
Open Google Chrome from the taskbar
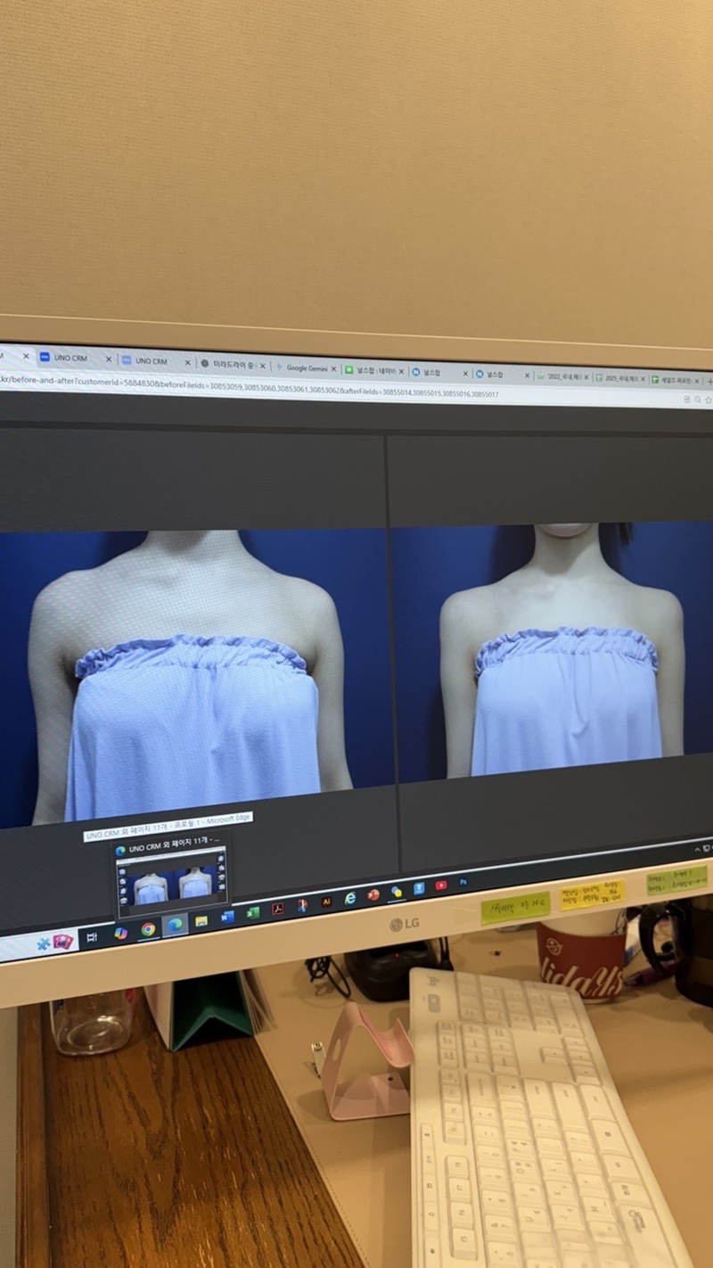click(x=147, y=930)
